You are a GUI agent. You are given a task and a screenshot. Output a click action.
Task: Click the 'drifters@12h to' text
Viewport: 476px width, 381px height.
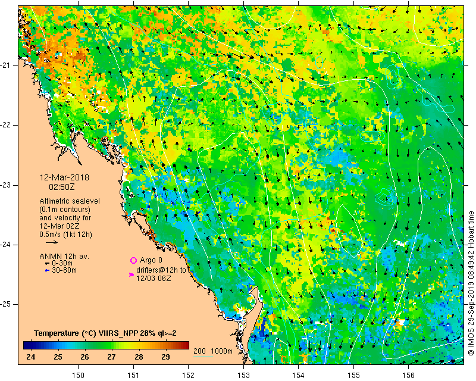point(161,270)
